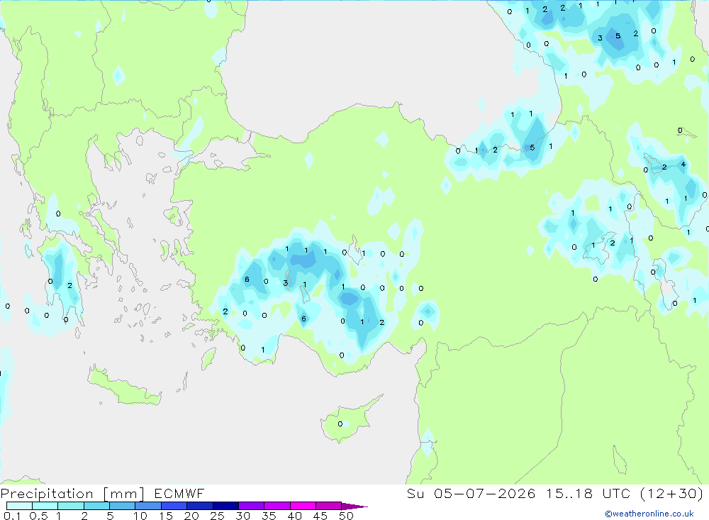Click the Crete island on the map
This screenshot has width=709, height=520.
point(124,386)
